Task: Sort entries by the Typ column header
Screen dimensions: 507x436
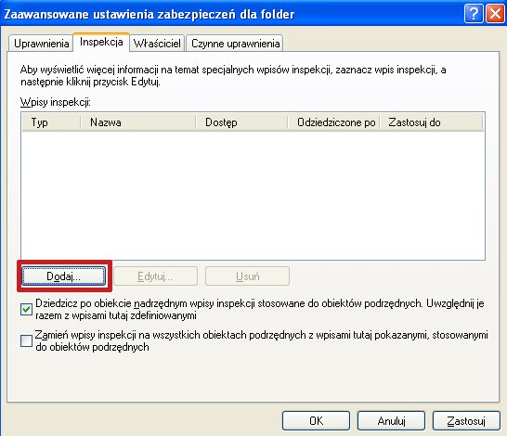Action: (x=51, y=122)
